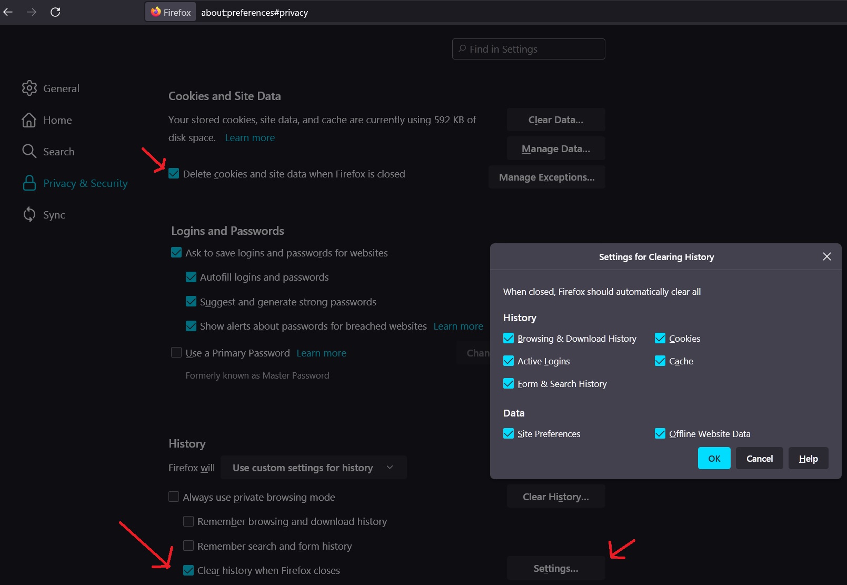Close the Settings for Clearing History dialog
Image resolution: width=847 pixels, height=585 pixels.
(827, 256)
